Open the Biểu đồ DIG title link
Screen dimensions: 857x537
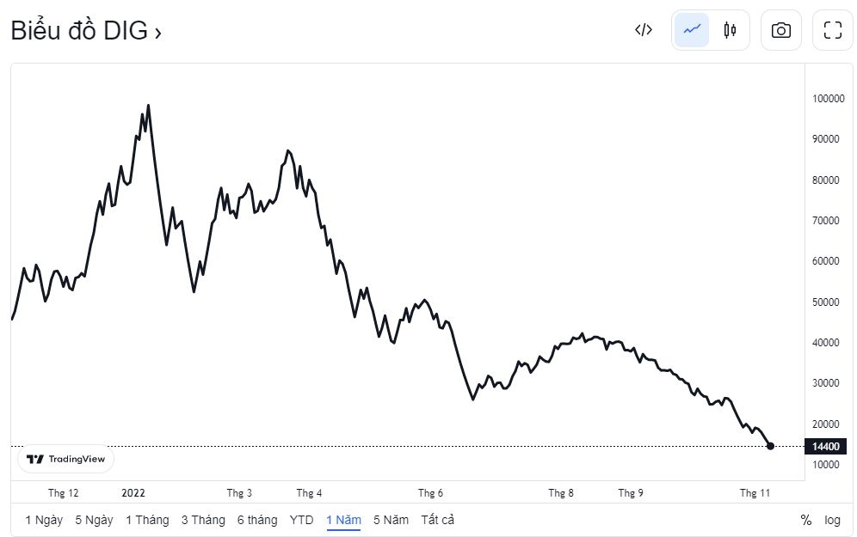(x=86, y=31)
